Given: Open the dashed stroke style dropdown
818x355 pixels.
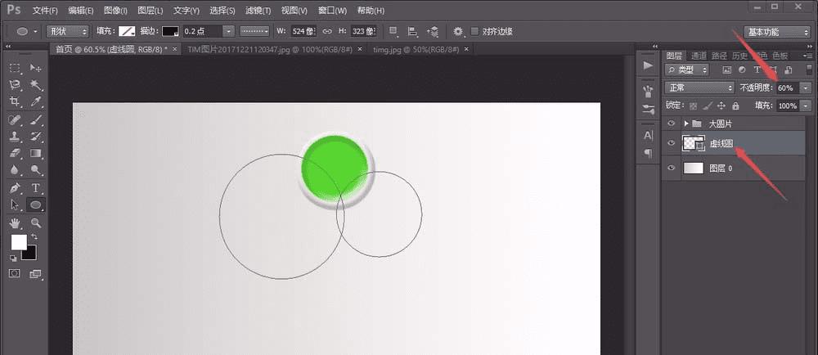Looking at the screenshot, I should tap(254, 31).
